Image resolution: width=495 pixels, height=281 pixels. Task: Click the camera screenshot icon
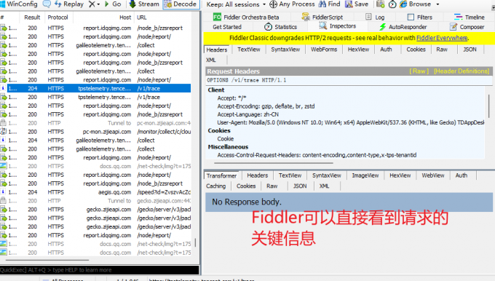(x=381, y=4)
